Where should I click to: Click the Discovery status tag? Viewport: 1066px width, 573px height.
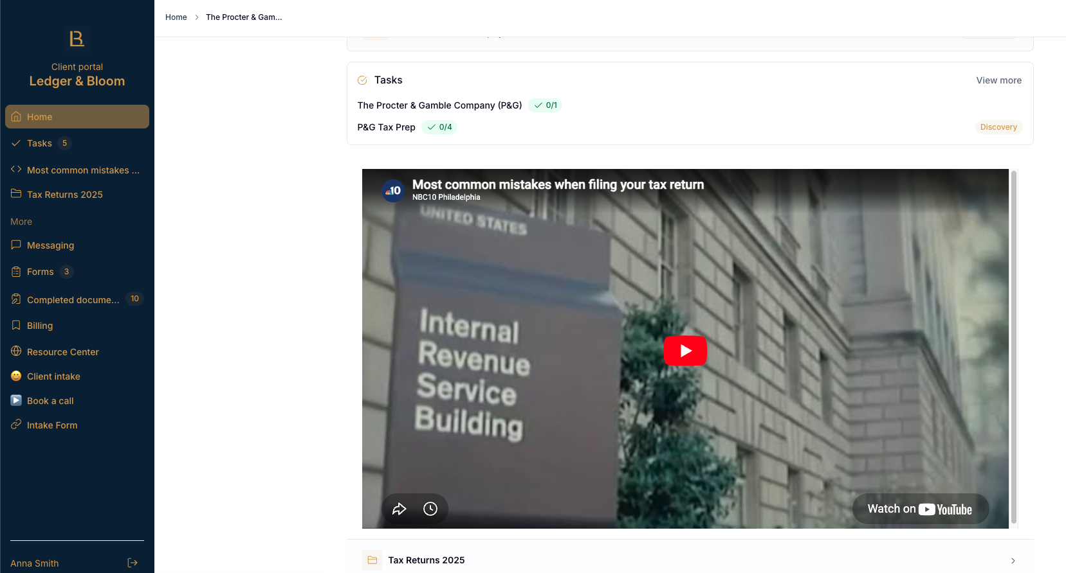click(998, 127)
